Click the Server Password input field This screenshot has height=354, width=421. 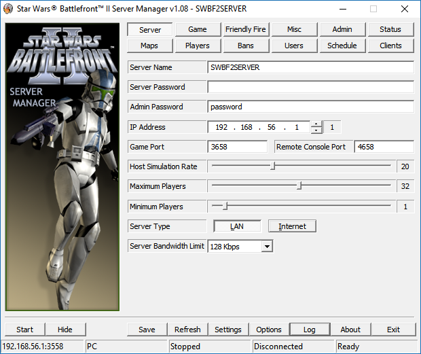click(x=310, y=87)
